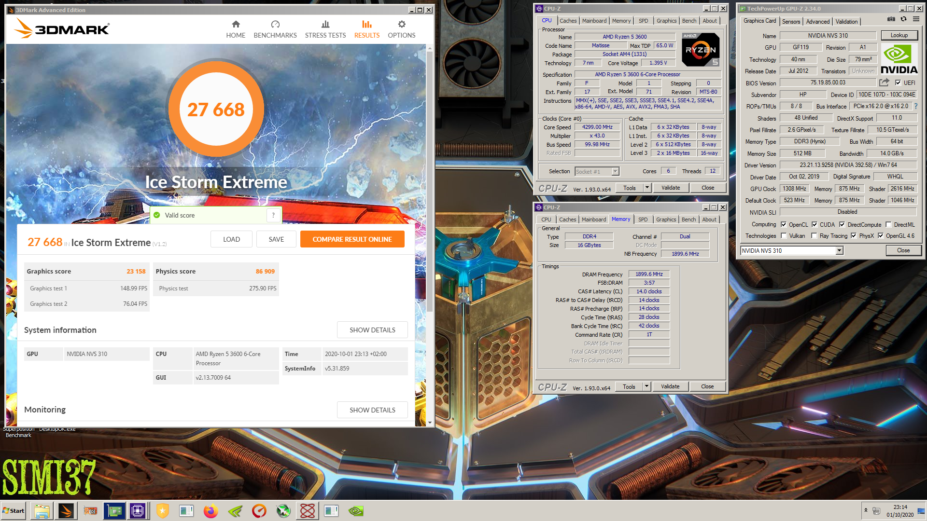Open Tools dropdown arrow in CPU-Z CPU window

647,188
